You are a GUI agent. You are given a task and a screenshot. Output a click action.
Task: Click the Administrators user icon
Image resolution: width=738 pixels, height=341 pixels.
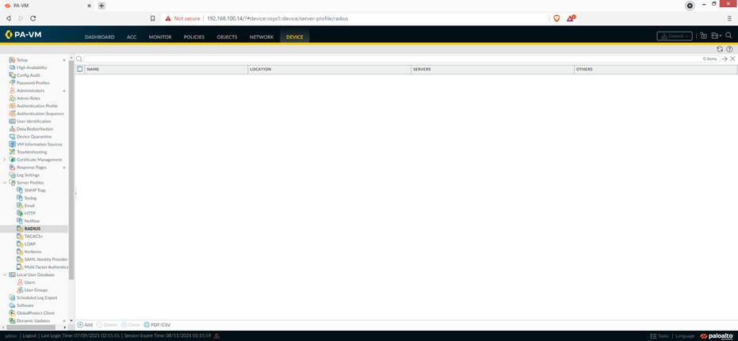pyautogui.click(x=13, y=90)
